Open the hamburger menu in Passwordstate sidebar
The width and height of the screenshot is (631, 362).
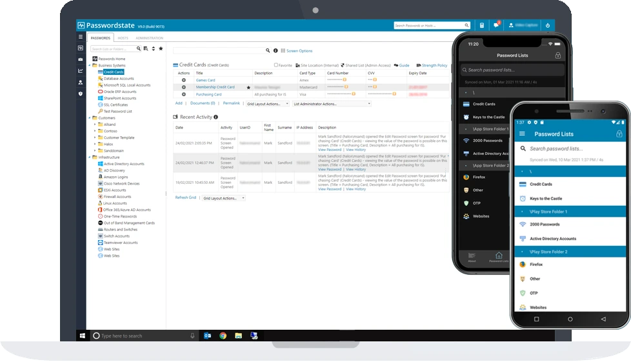[x=81, y=37]
